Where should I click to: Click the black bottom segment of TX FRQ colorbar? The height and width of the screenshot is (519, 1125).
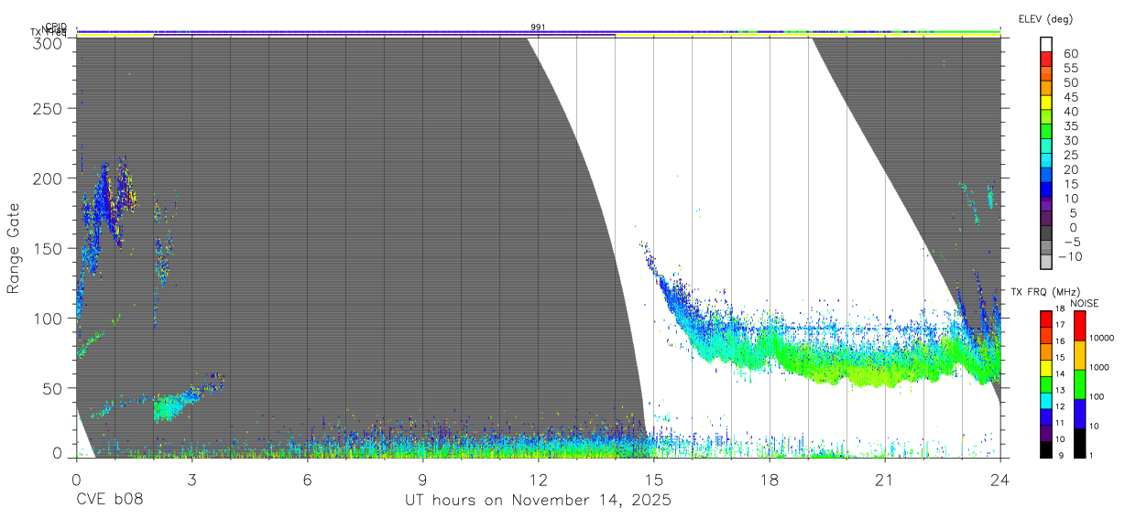coord(1045,449)
